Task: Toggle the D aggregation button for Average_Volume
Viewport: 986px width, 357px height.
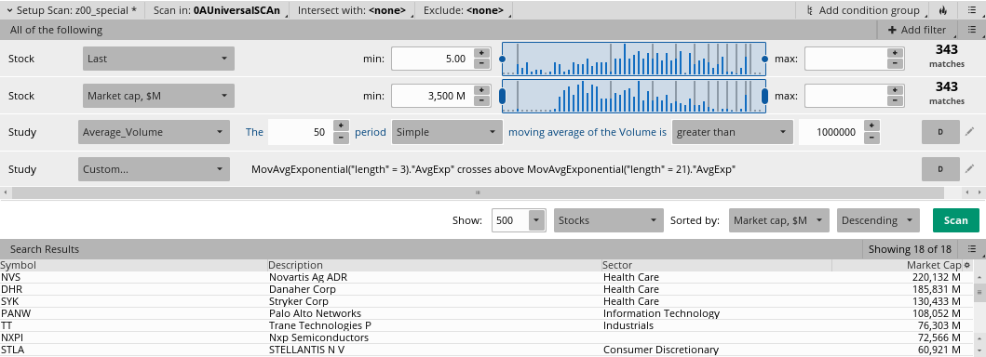Action: [x=940, y=132]
